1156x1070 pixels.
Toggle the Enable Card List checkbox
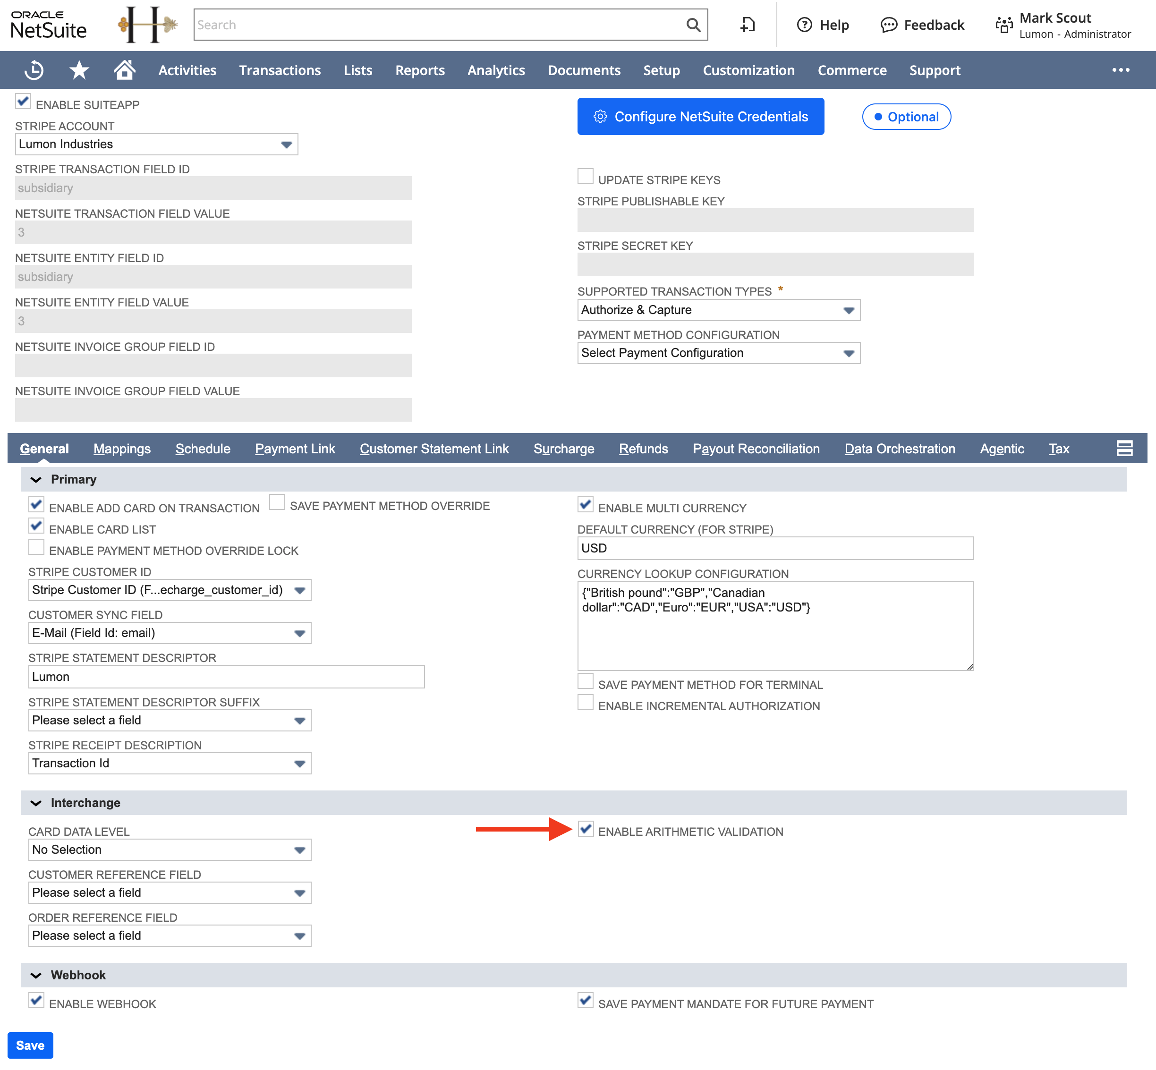[36, 527]
